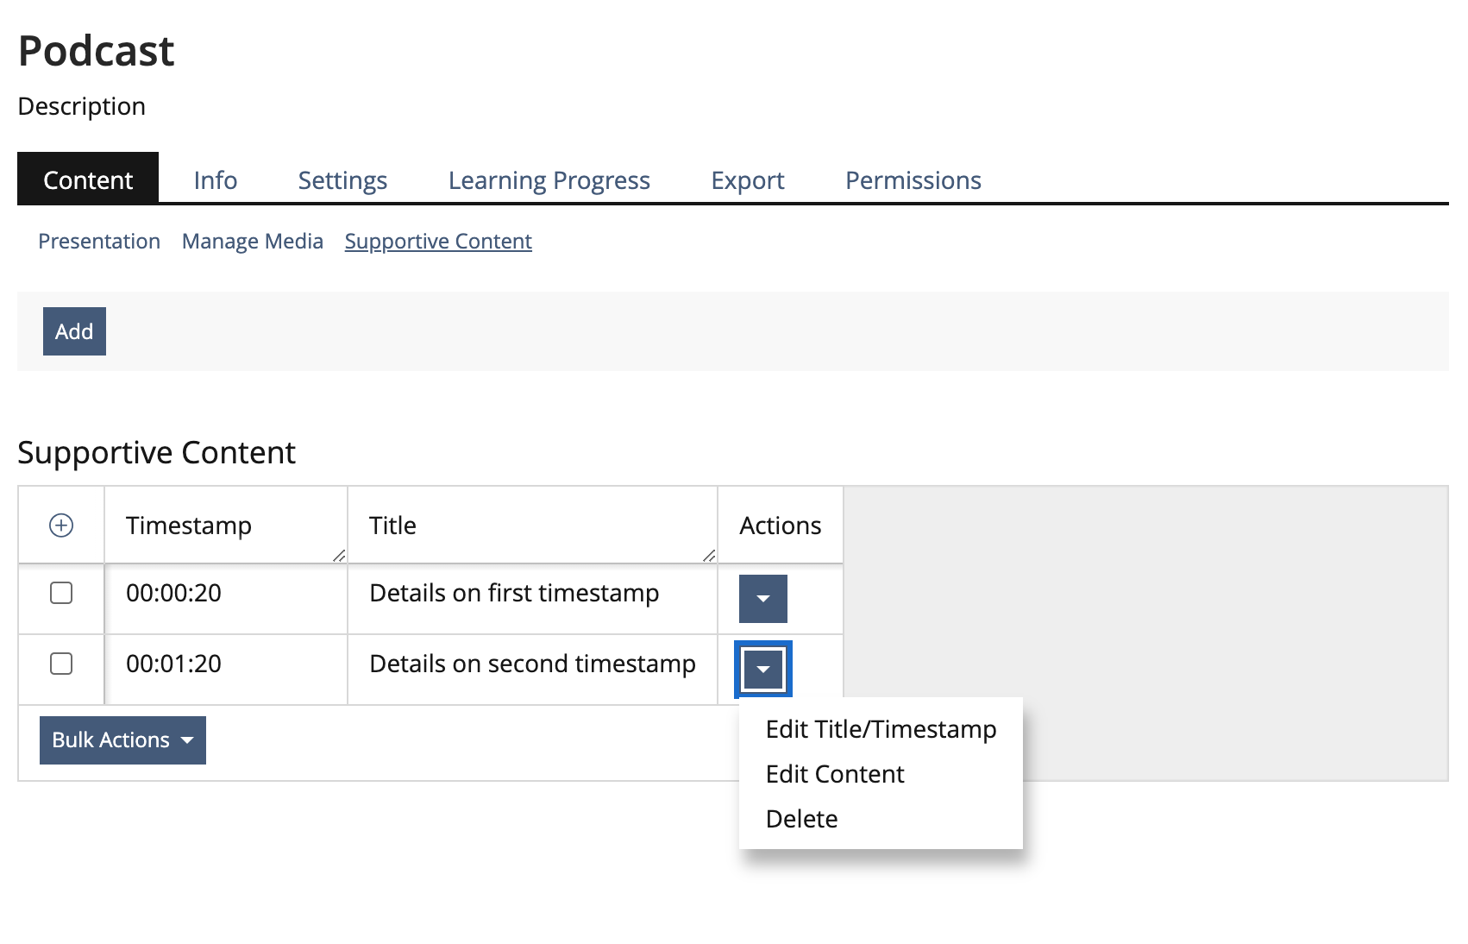Switch to Learning Progress tab
1468x944 pixels.
[549, 180]
